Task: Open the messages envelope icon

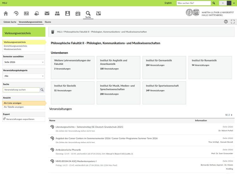Action: pyautogui.click(x=47, y=14)
